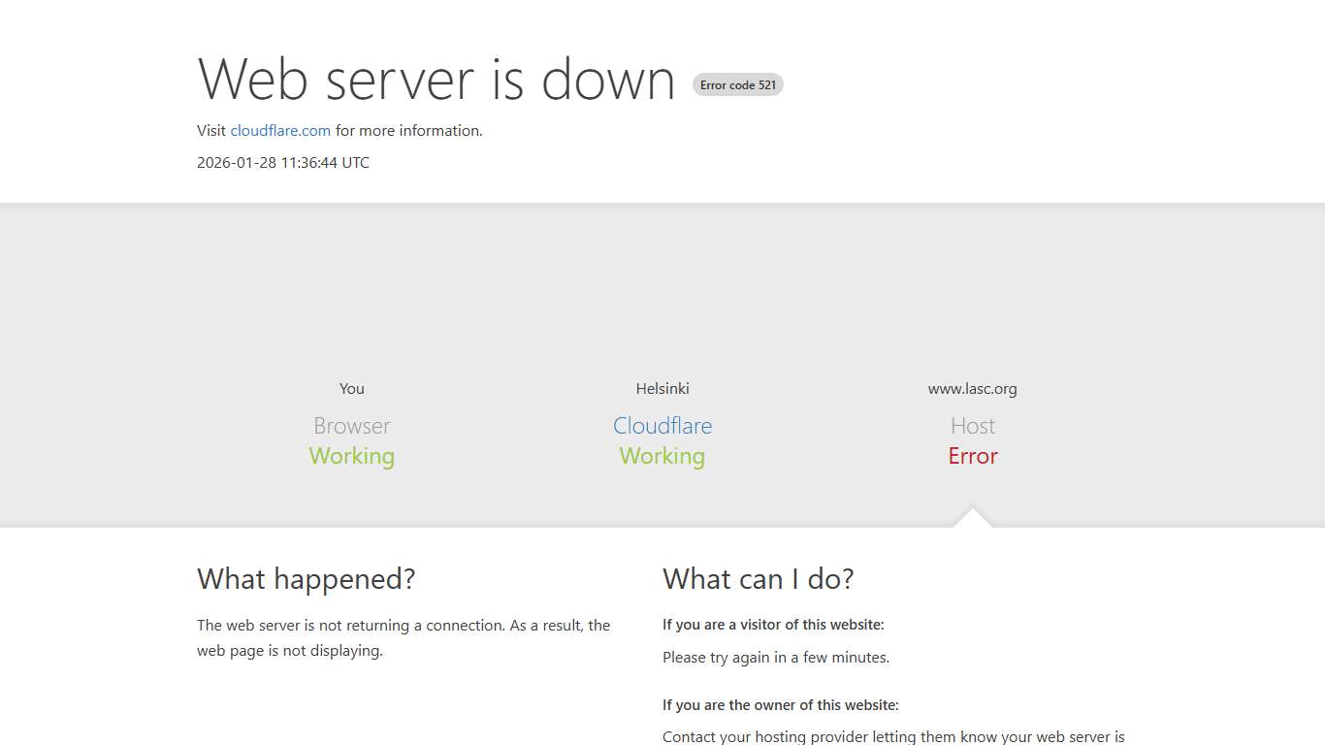Select the visitor instructions bold text
The image size is (1325, 745).
pyautogui.click(x=773, y=624)
